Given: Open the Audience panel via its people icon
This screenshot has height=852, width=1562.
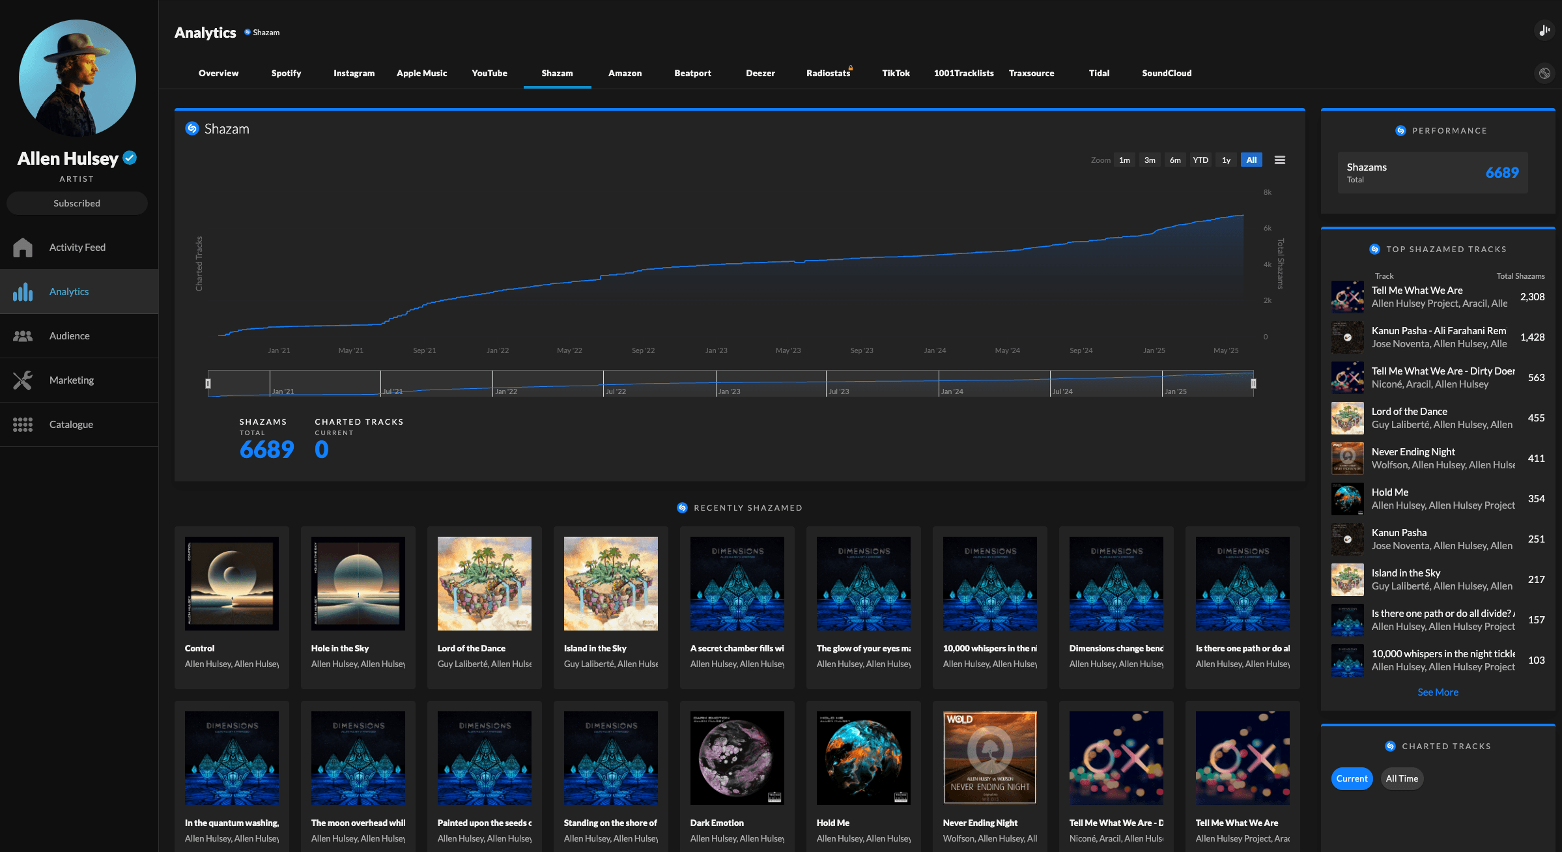Looking at the screenshot, I should click(x=22, y=335).
